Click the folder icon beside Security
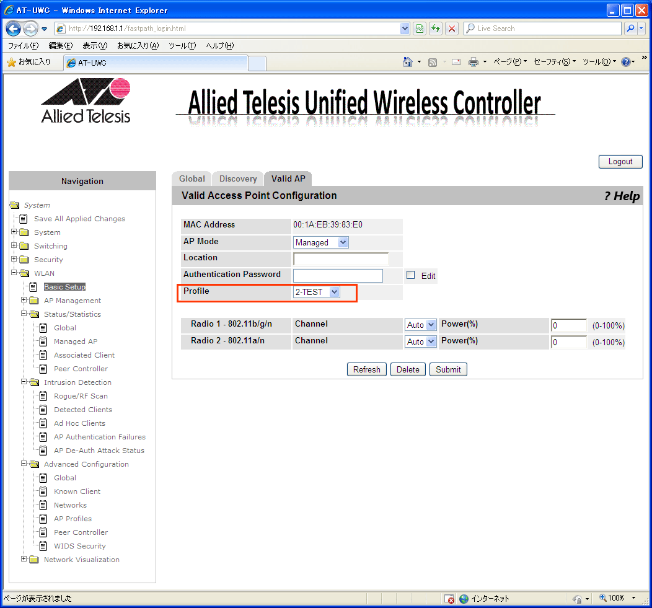The height and width of the screenshot is (608, 652). point(24,260)
